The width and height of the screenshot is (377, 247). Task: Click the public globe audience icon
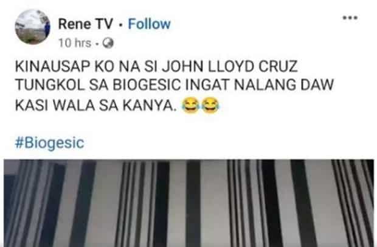tap(108, 44)
